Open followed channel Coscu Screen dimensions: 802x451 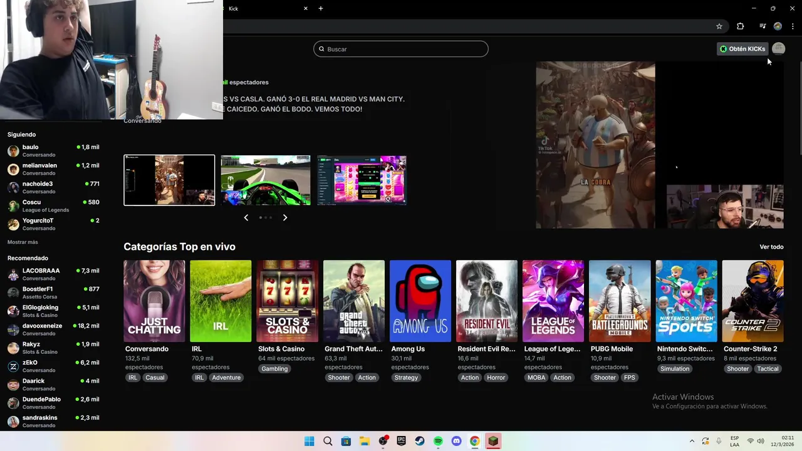pos(53,205)
